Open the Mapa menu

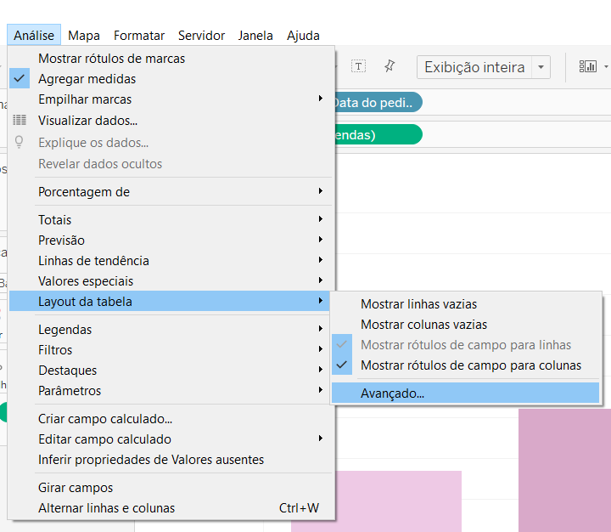[84, 36]
